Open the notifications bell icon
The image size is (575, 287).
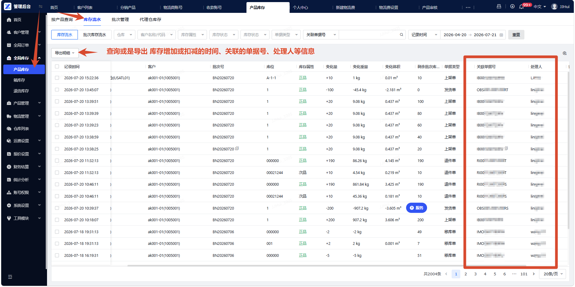521,7
